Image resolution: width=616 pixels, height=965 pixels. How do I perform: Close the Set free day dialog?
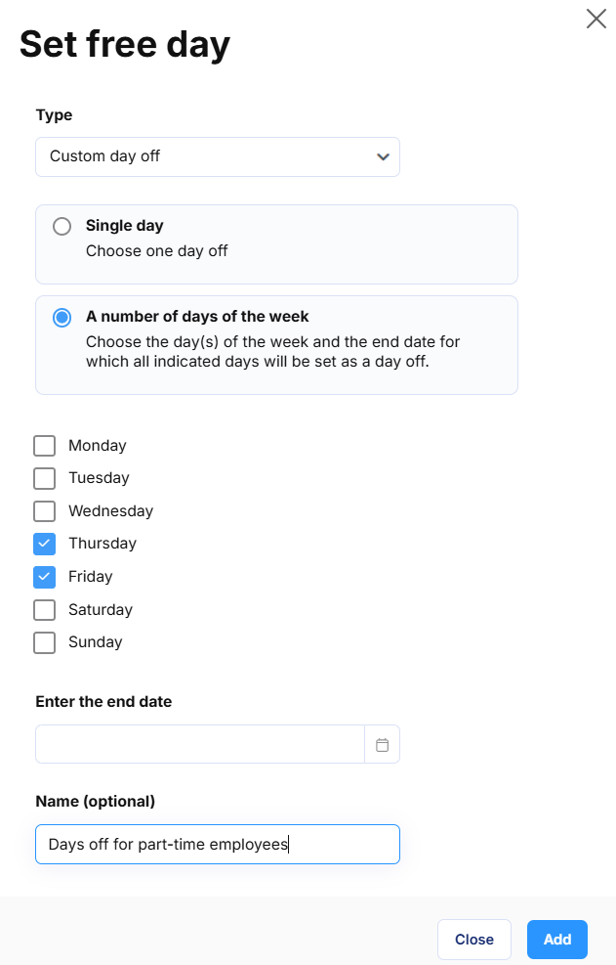pos(595,20)
